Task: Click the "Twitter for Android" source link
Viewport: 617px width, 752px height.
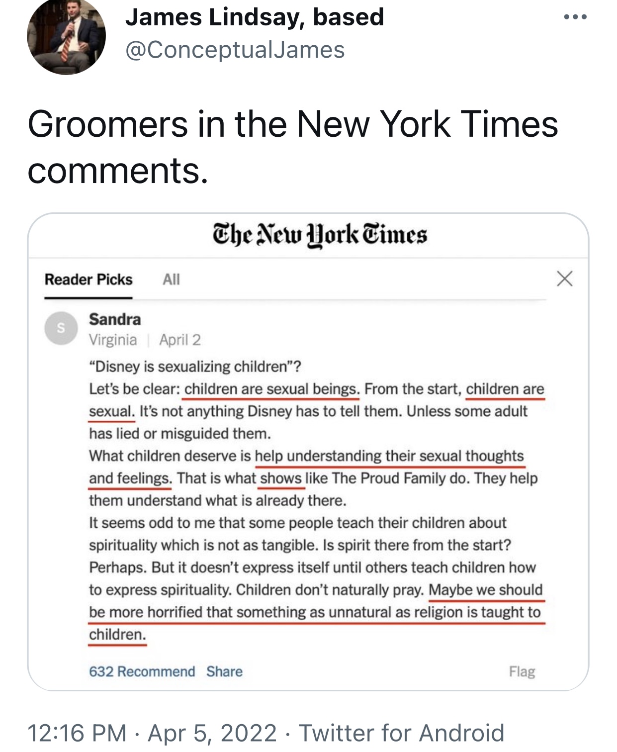Action: (402, 733)
